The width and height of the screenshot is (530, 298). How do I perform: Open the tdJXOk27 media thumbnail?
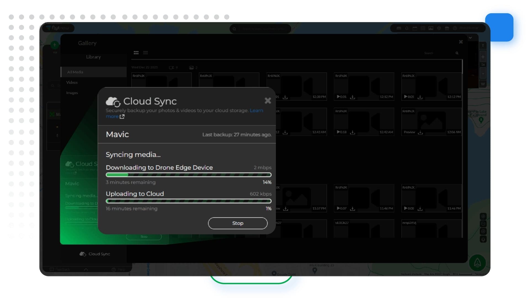pyautogui.click(x=364, y=229)
